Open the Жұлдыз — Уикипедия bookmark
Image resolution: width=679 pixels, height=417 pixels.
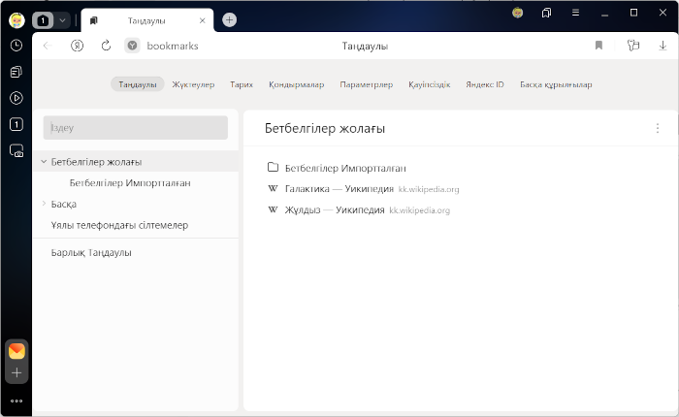pyautogui.click(x=335, y=210)
